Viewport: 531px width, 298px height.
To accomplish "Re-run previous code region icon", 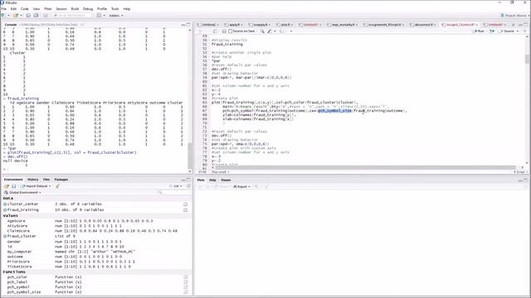I will coord(492,31).
